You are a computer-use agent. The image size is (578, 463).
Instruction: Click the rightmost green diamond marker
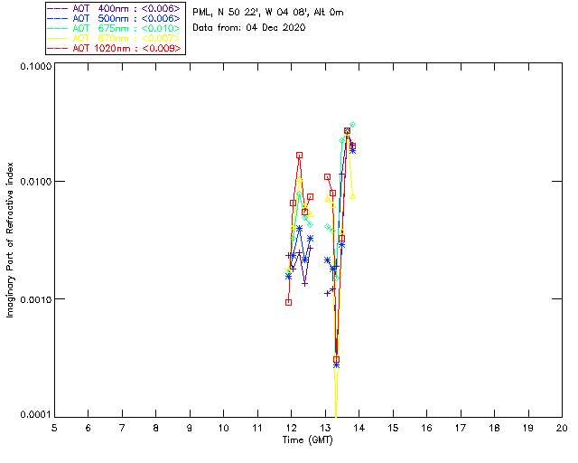coord(352,124)
